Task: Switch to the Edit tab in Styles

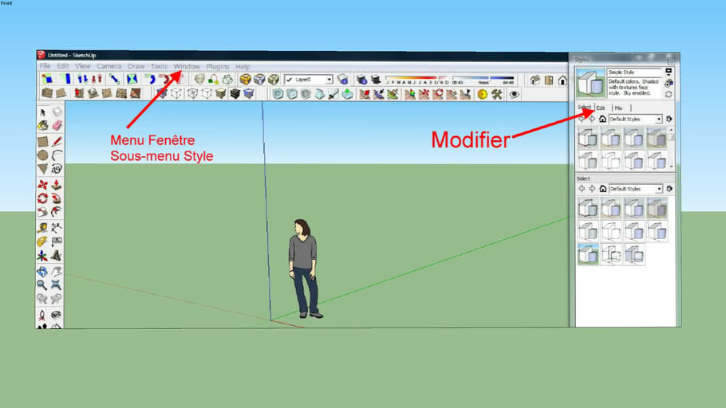Action: click(x=601, y=108)
